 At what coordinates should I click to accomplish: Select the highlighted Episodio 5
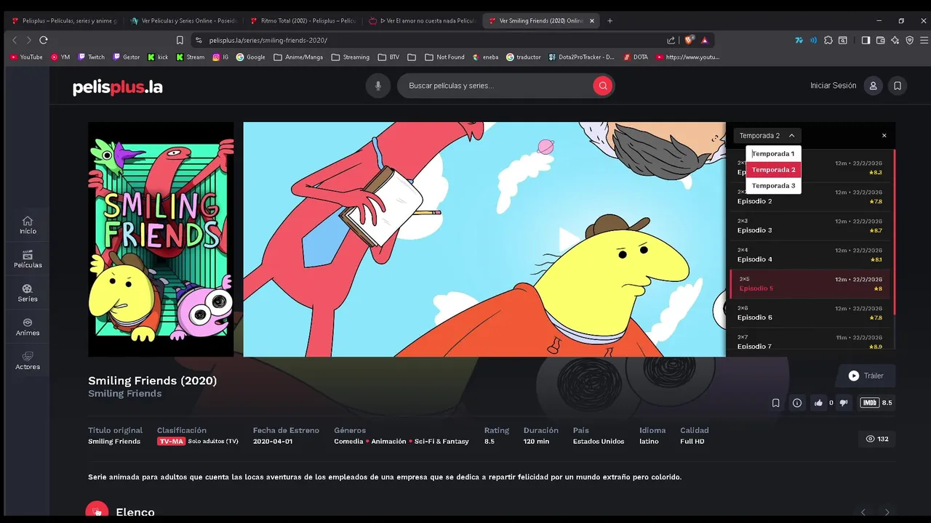click(810, 284)
